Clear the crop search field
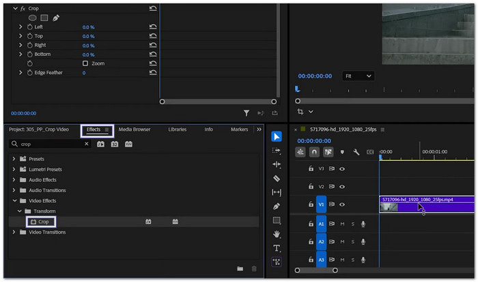The height and width of the screenshot is (282, 478). 87,144
